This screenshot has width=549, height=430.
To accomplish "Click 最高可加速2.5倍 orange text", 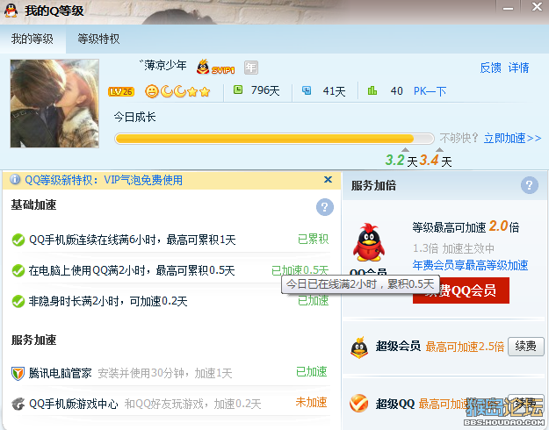I will coord(465,347).
